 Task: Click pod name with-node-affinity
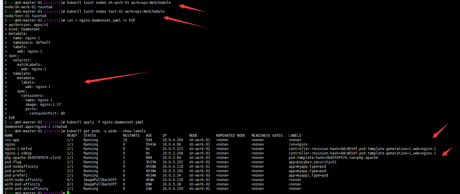(23, 180)
